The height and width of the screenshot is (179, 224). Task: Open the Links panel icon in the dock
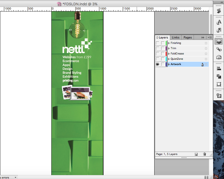219,49
